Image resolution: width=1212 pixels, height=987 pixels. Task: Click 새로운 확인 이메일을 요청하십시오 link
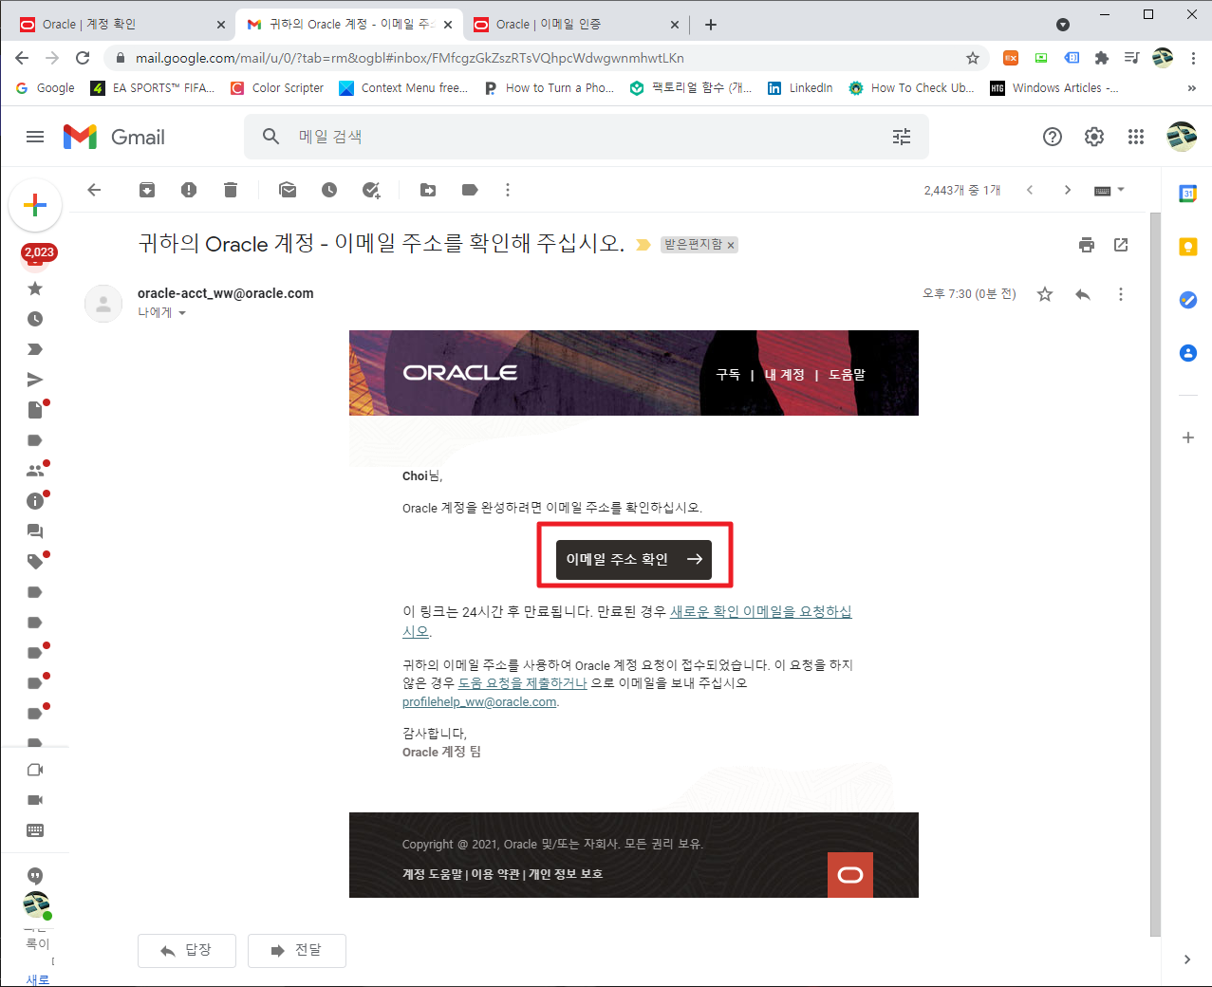pyautogui.click(x=761, y=612)
